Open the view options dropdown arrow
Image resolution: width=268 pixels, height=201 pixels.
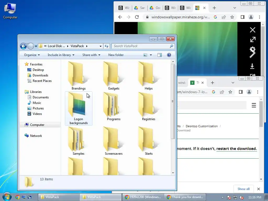(151, 55)
